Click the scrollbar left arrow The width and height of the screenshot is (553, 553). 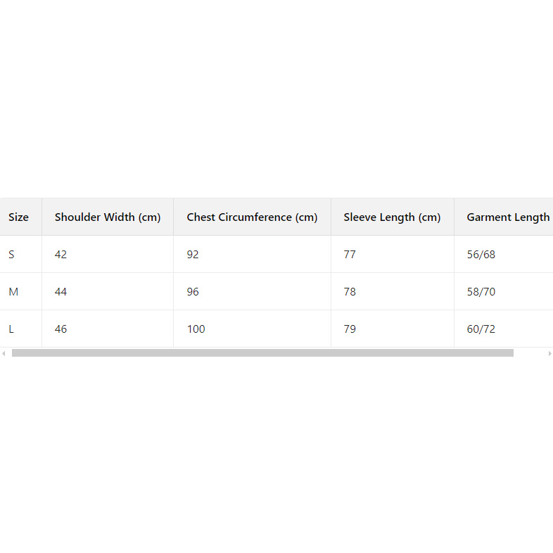tap(4, 353)
